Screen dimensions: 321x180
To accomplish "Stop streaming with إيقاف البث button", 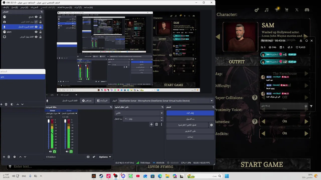I will point(190,113).
